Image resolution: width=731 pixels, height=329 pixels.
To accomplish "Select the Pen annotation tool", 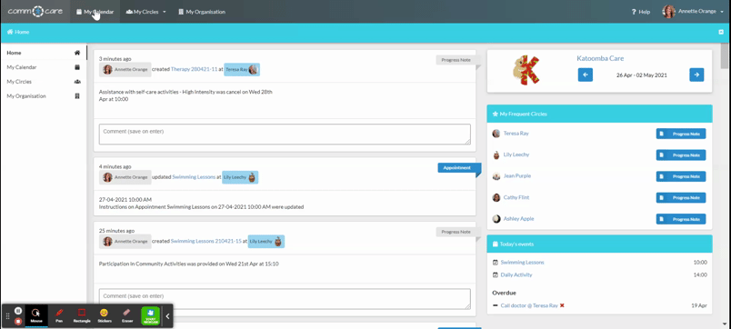I will pyautogui.click(x=59, y=315).
